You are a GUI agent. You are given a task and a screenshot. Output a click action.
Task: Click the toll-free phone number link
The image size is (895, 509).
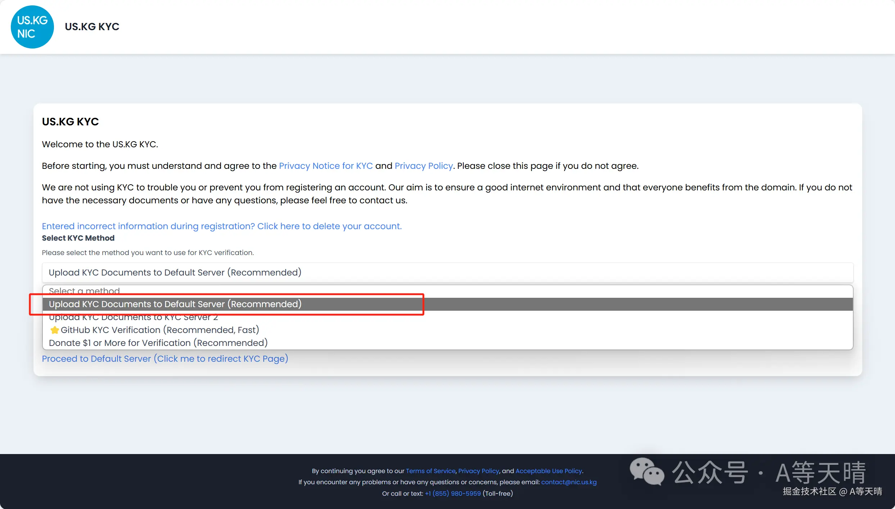453,494
